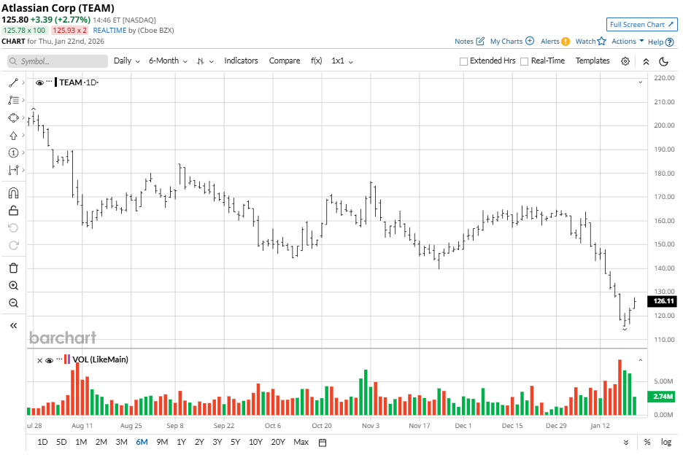Select the measure range tool
Image resolution: width=683 pixels, height=455 pixels.
point(13,170)
